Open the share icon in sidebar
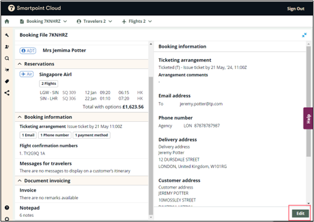Viewport: 314px width, 222px height. 7,93
